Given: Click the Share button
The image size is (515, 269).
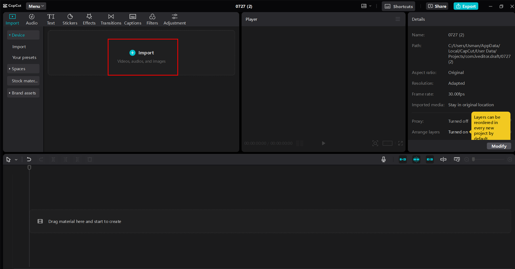Looking at the screenshot, I should pos(437,6).
